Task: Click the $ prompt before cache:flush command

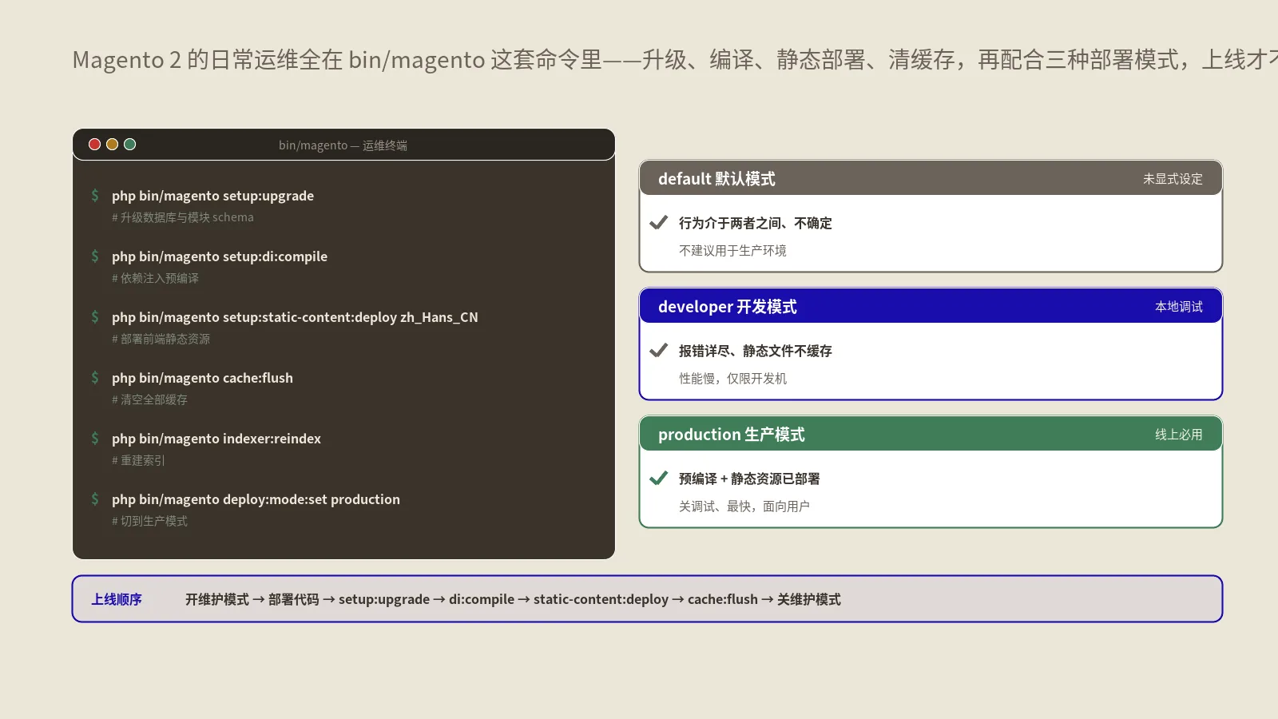Action: point(95,378)
